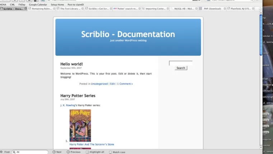Viewport: 273px width, 154px height.
Task: Click the blog Search button
Action: 181,68
